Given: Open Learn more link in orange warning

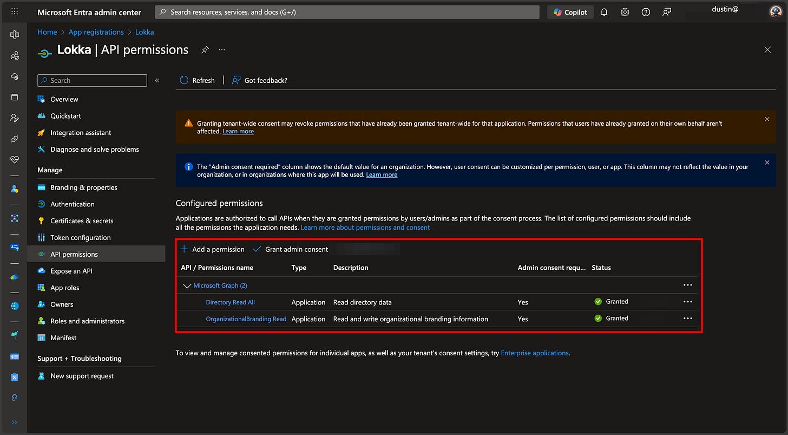Looking at the screenshot, I should click(238, 132).
